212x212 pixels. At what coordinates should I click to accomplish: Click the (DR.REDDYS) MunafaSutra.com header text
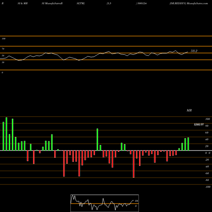(189, 3)
